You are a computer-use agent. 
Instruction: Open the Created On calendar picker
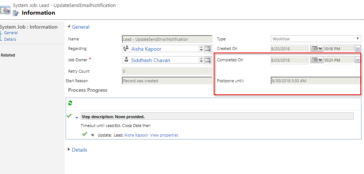[x=316, y=48]
